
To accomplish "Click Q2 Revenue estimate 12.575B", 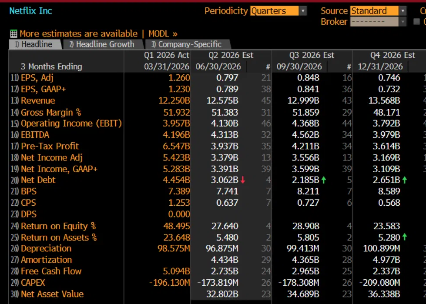I will 222,101.
